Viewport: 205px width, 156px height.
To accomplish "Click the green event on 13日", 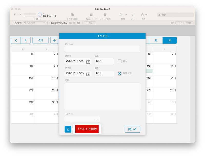I will click(x=149, y=71).
